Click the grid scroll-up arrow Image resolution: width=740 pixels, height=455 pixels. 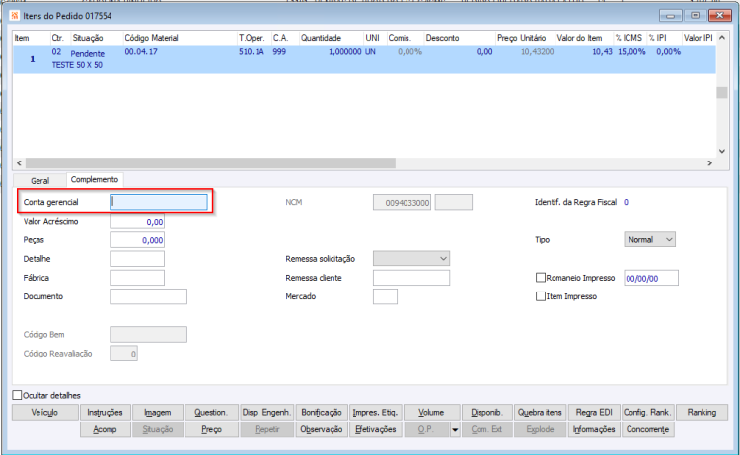tap(722, 38)
